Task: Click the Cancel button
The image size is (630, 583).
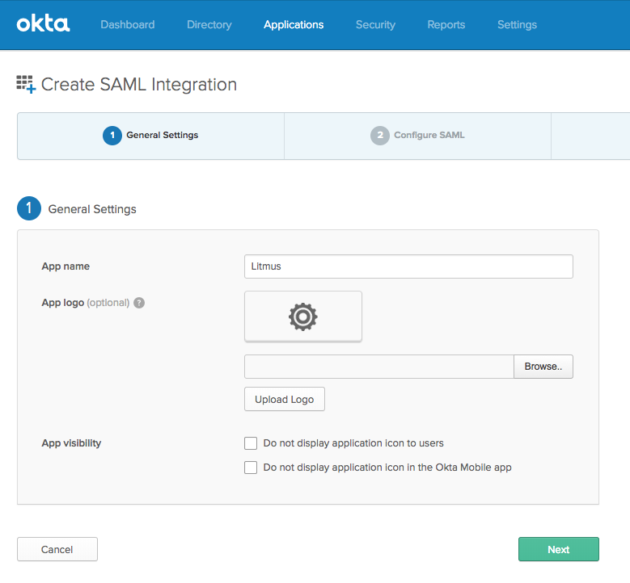Action: pos(57,549)
